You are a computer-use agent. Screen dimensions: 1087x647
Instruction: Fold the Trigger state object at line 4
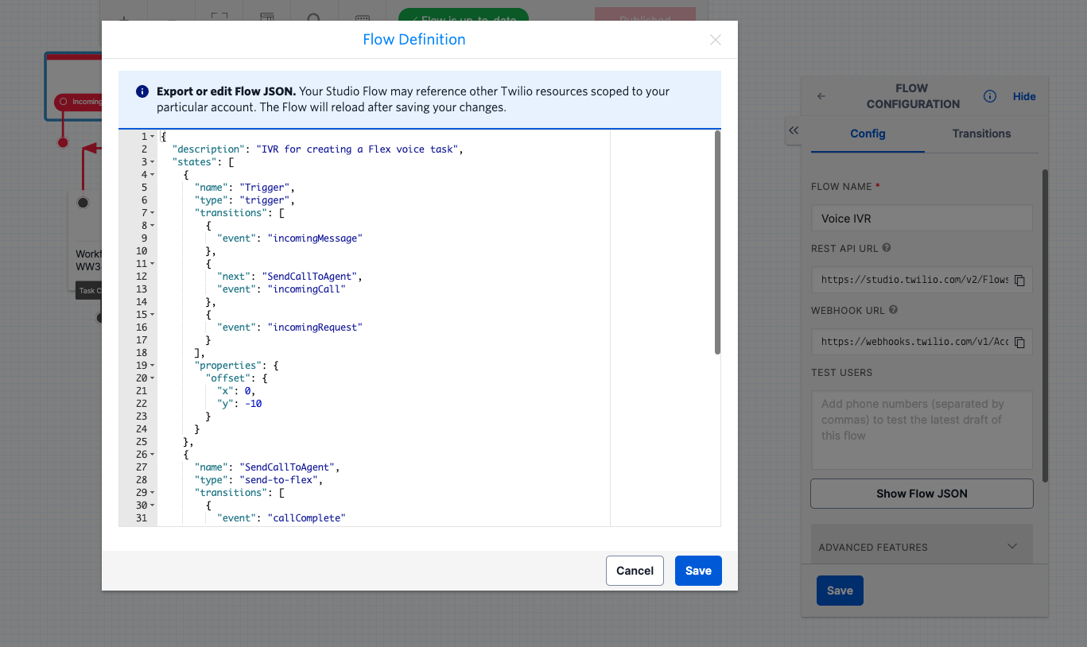(x=153, y=175)
